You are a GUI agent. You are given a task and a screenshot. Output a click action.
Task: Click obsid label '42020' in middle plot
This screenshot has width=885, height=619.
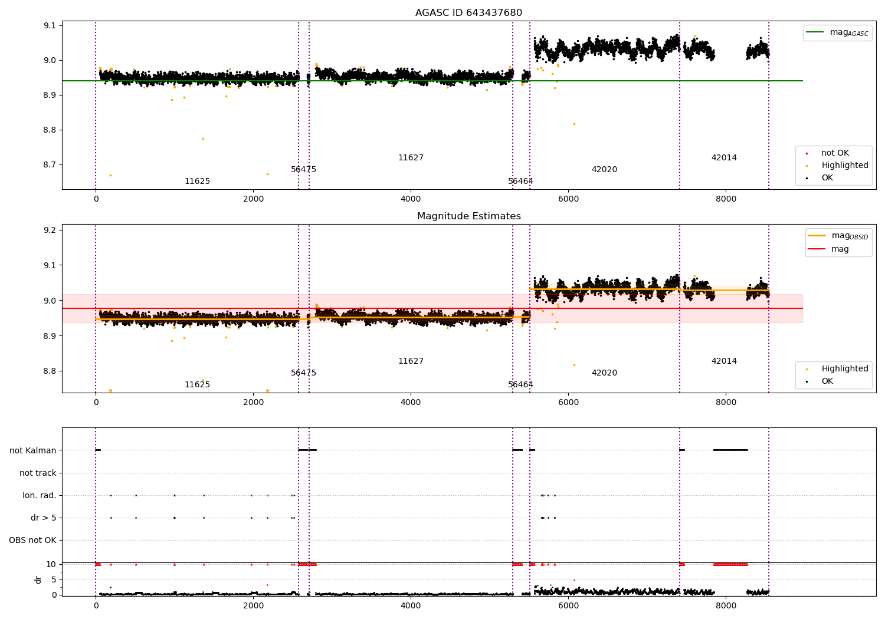tap(604, 373)
